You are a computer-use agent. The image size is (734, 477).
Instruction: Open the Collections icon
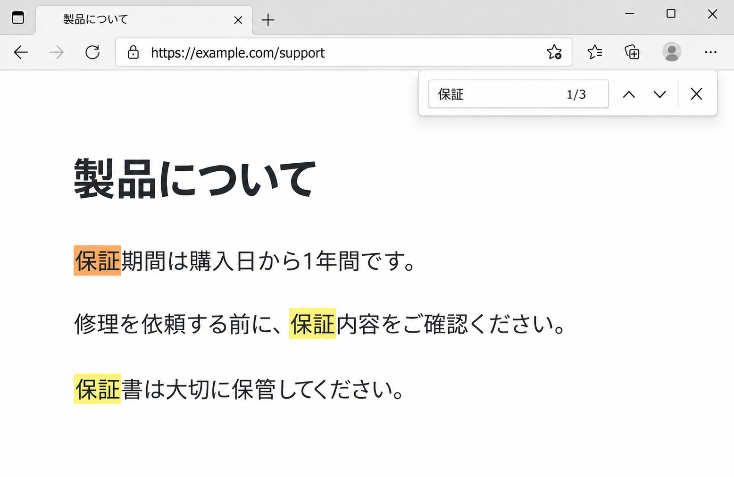pos(632,52)
